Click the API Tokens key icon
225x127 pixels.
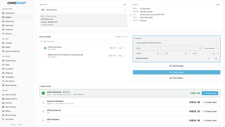pyautogui.click(x=3, y=81)
